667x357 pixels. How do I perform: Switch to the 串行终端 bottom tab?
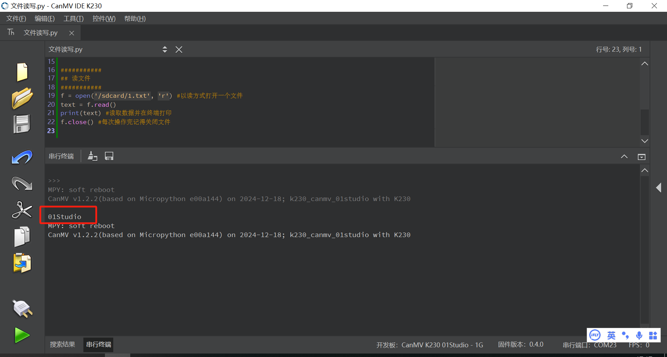(x=99, y=345)
